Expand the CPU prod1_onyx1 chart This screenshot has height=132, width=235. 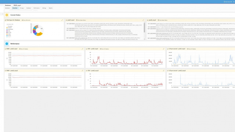(x=163, y=49)
